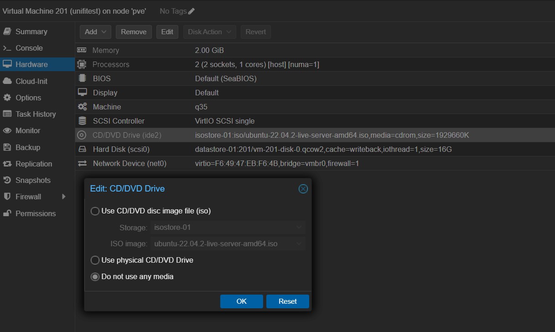This screenshot has height=332, width=555.
Task: Click the pencil icon next to No Tags
Action: tap(192, 11)
